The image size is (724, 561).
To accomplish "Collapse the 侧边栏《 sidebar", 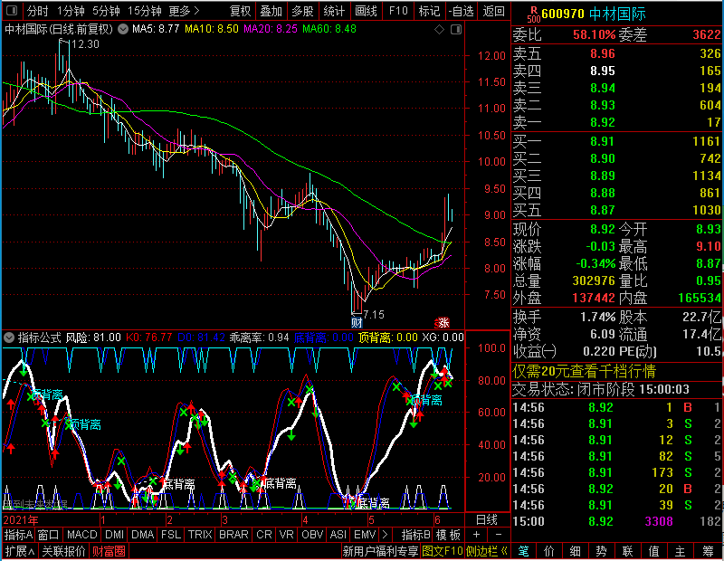I will 486,551.
